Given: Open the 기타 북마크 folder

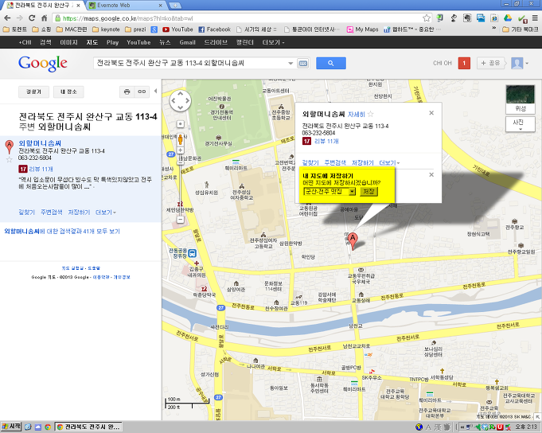Looking at the screenshot, I should point(521,29).
